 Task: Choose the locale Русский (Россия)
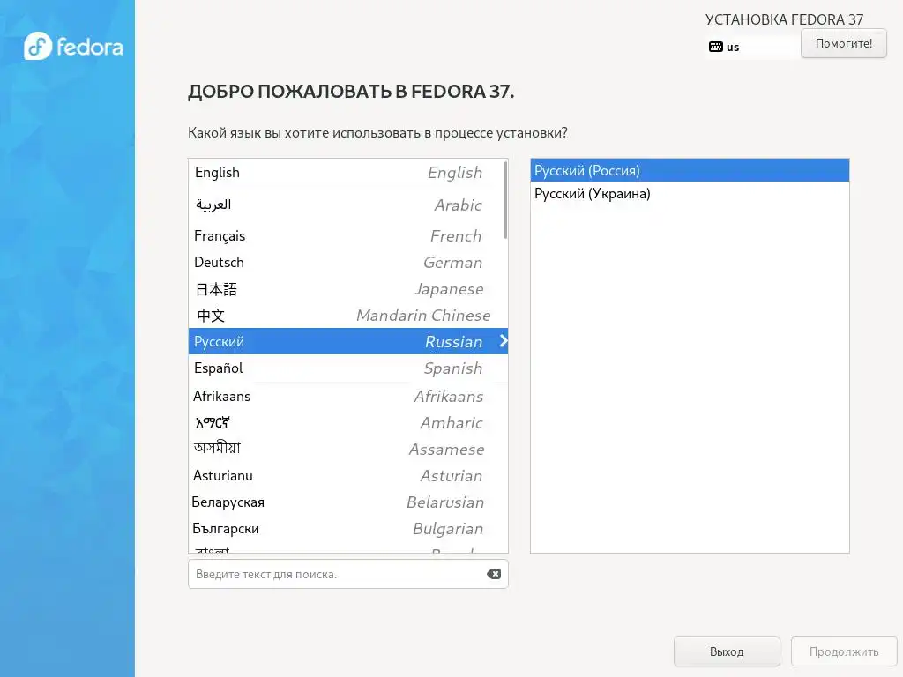[x=690, y=170]
